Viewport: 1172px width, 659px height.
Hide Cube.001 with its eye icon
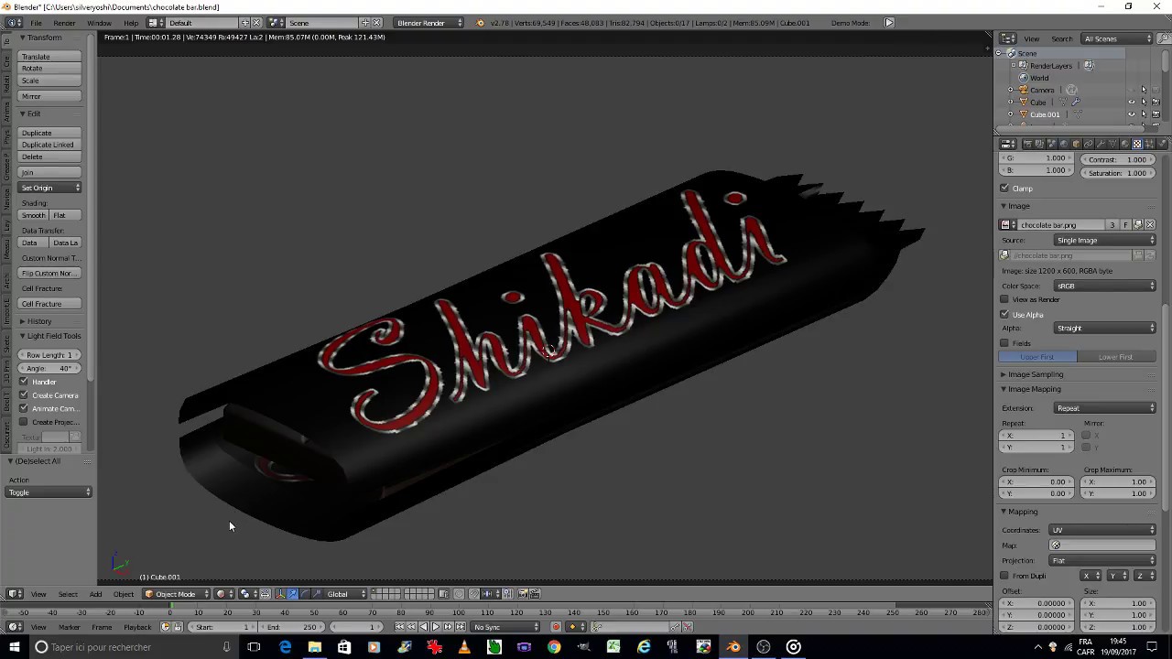(1131, 114)
